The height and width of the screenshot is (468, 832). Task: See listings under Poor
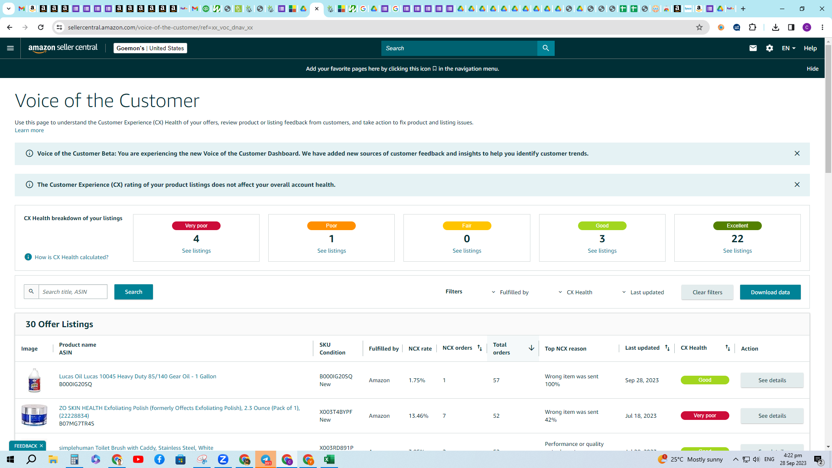(331, 251)
